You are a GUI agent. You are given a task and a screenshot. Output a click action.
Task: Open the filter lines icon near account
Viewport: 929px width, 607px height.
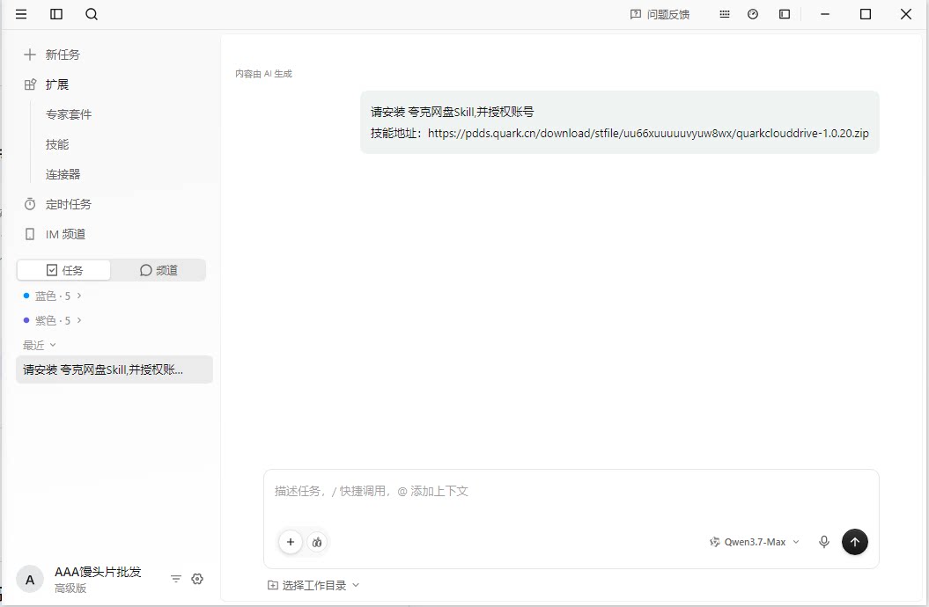point(176,579)
